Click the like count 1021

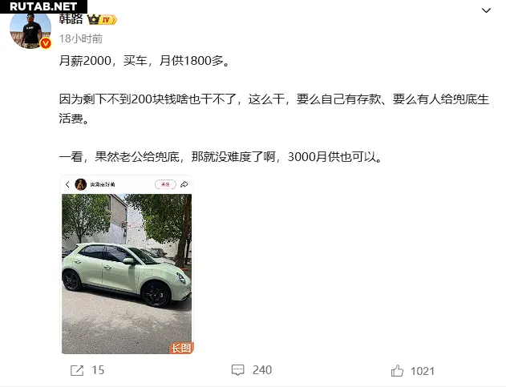pyautogui.click(x=423, y=371)
